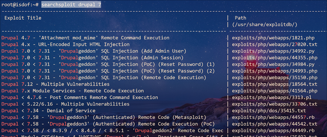Click the path exploits/php/webapps/1821.php

(273, 38)
